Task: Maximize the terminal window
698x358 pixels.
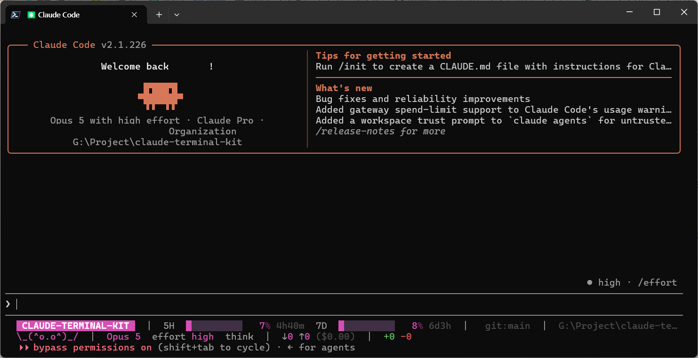Action: pyautogui.click(x=657, y=12)
